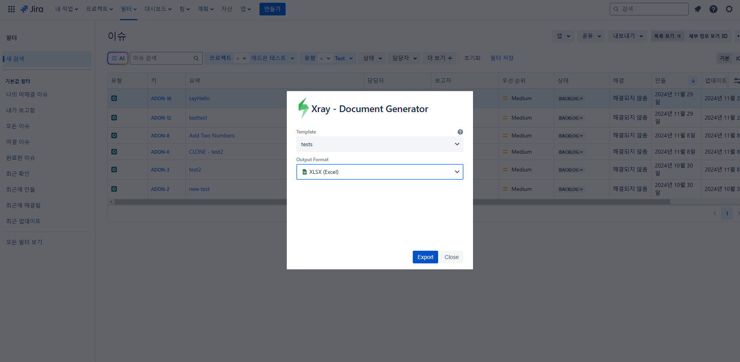Open the 내보내기 export dropdown
The height and width of the screenshot is (362, 740).
click(x=628, y=36)
